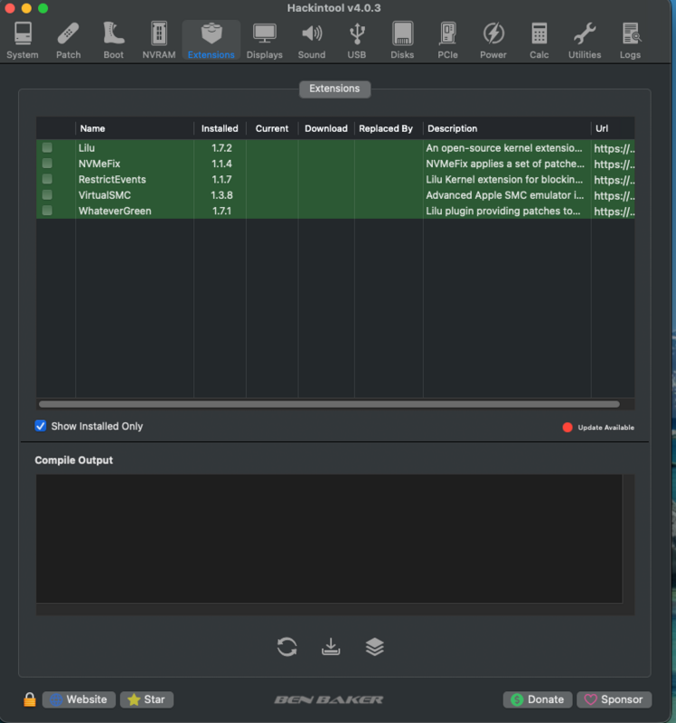Tick the VirtualSMC row checkbox
The height and width of the screenshot is (723, 676).
(x=47, y=194)
